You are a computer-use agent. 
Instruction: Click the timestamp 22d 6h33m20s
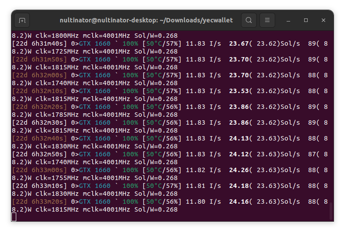pos(40,202)
